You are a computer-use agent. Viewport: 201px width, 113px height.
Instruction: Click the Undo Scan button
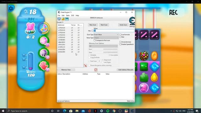(123, 25)
